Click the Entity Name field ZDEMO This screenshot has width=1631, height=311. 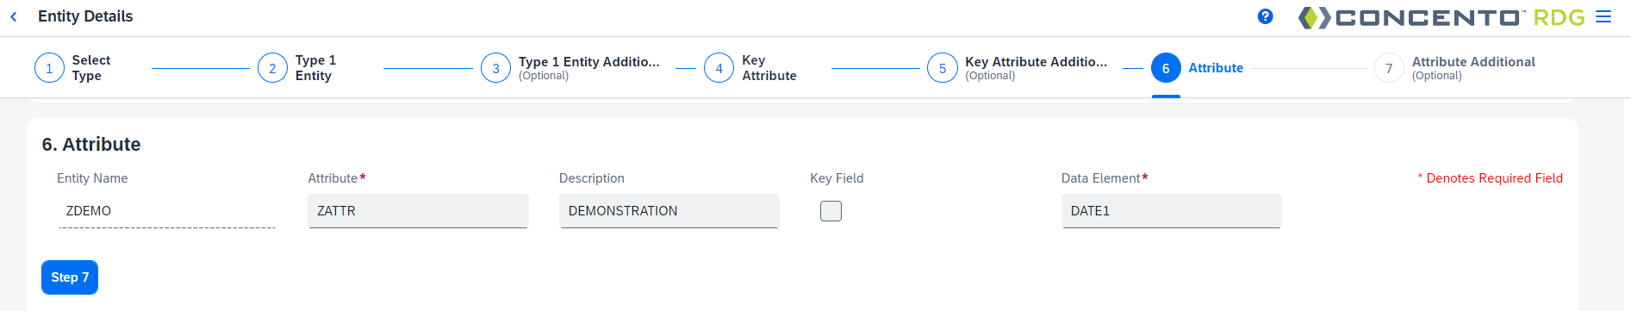click(166, 211)
